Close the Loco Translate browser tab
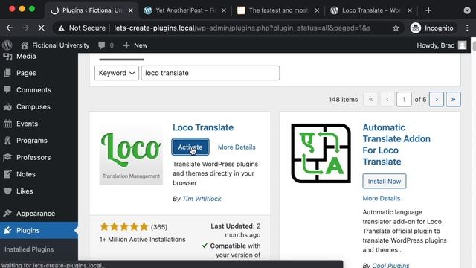The width and height of the screenshot is (476, 268). (410, 10)
